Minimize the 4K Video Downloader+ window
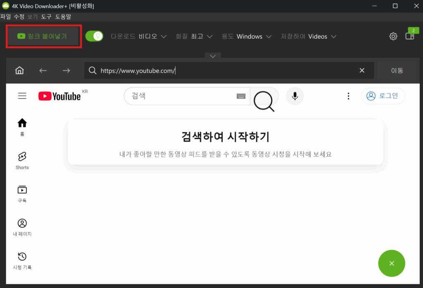423x288 pixels. point(374,6)
